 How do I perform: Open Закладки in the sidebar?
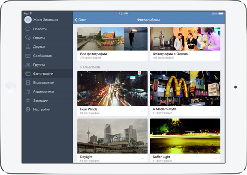click(x=48, y=100)
